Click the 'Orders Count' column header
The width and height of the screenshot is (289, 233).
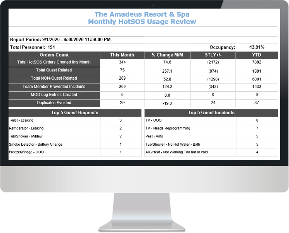tap(54, 55)
